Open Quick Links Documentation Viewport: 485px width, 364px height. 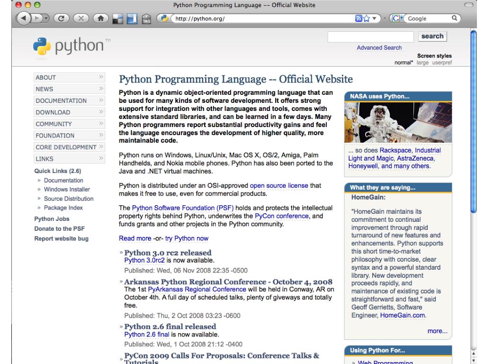[x=63, y=181]
